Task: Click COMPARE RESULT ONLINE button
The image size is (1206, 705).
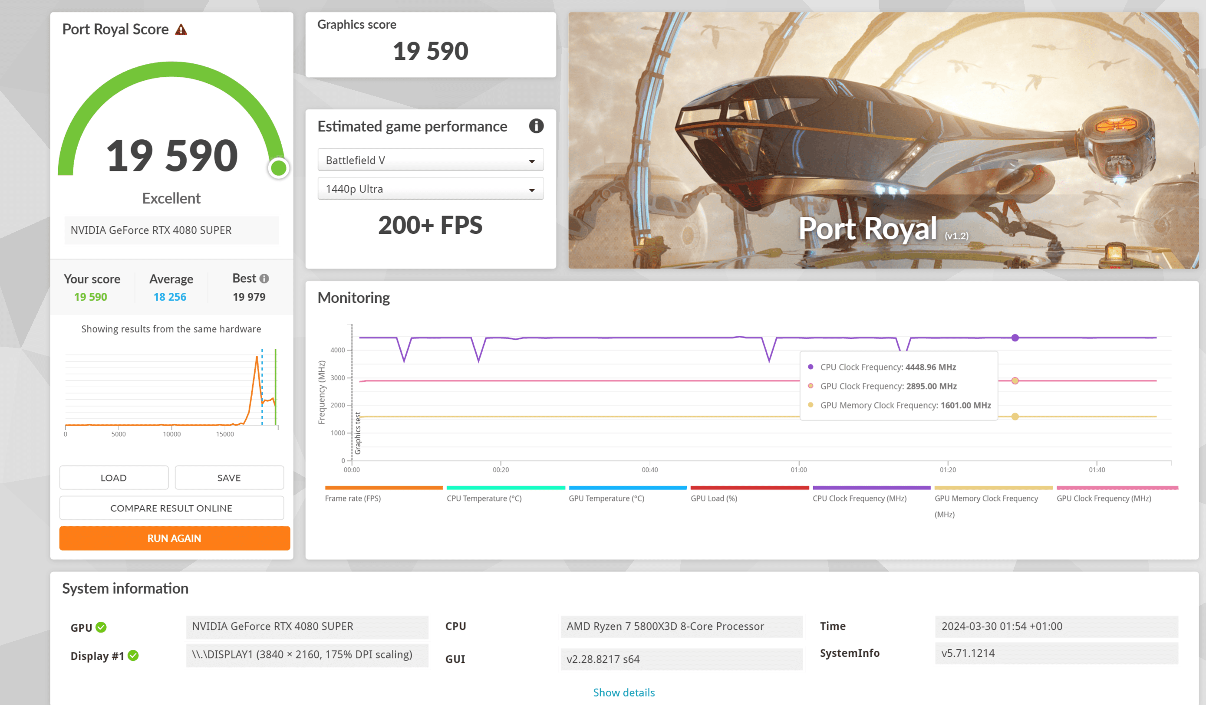Action: [171, 508]
